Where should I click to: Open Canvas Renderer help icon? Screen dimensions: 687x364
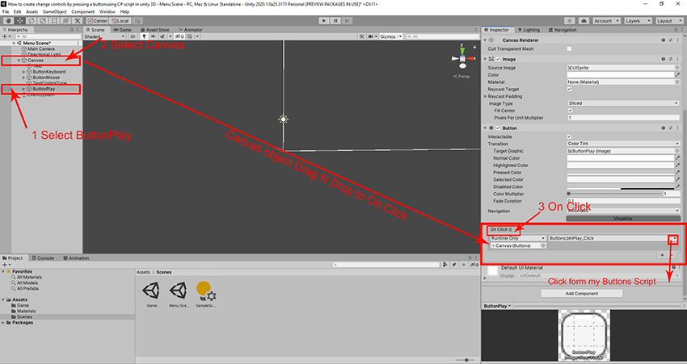click(x=663, y=40)
